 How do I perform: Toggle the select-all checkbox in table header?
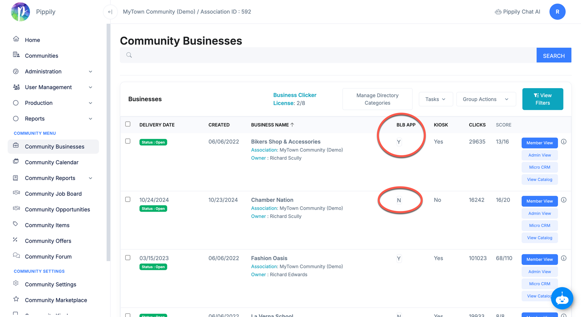128,124
